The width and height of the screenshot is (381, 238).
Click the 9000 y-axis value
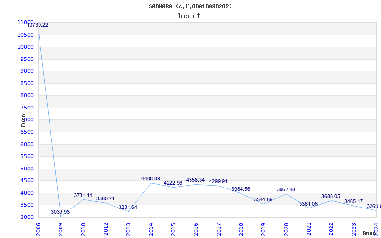coord(27,71)
